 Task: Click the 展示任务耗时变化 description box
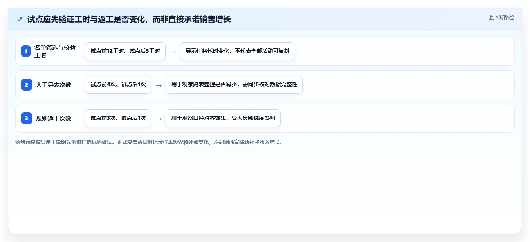click(237, 51)
